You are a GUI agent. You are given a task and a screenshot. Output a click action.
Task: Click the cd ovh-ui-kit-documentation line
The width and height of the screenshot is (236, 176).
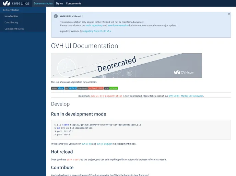[x=73, y=128]
